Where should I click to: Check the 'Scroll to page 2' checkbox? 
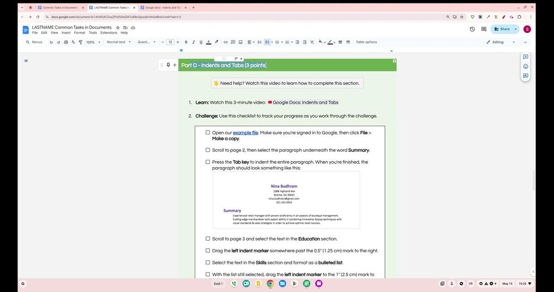(208, 150)
